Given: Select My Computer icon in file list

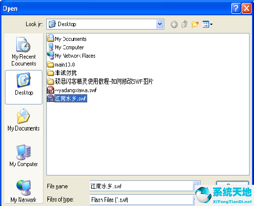Looking at the screenshot, I should point(50,47).
